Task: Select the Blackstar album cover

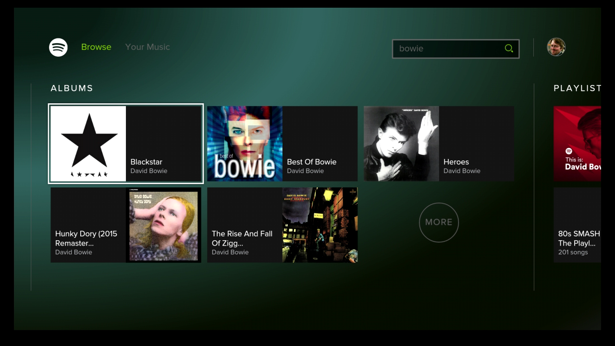Action: (88, 144)
